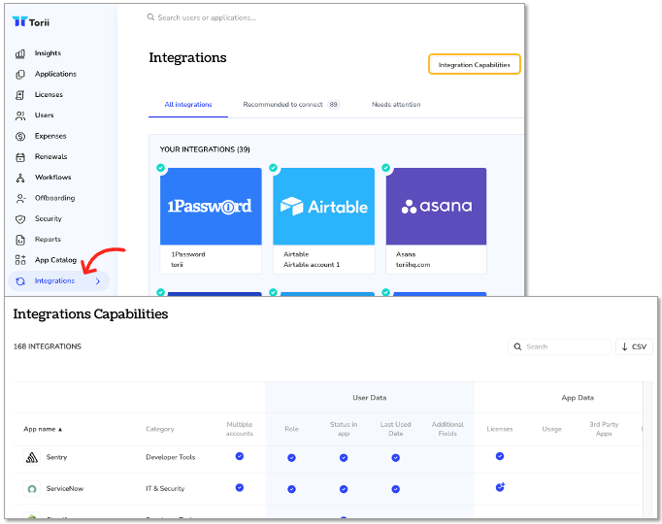Click the Reports sidebar icon
662x524 pixels.
(20, 240)
